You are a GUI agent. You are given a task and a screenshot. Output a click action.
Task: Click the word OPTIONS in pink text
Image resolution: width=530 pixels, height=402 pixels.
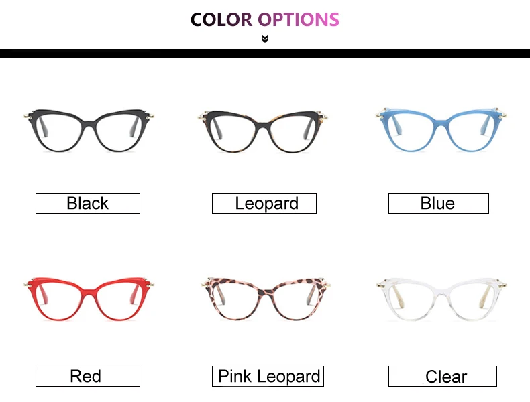click(x=299, y=19)
